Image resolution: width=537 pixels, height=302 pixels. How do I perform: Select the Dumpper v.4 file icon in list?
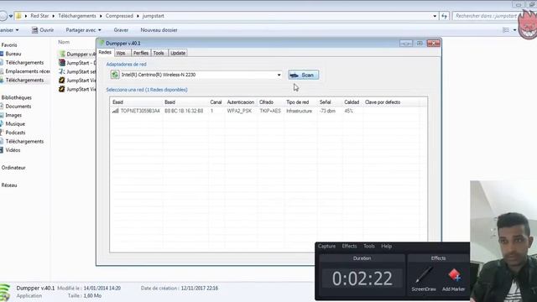tap(62, 54)
